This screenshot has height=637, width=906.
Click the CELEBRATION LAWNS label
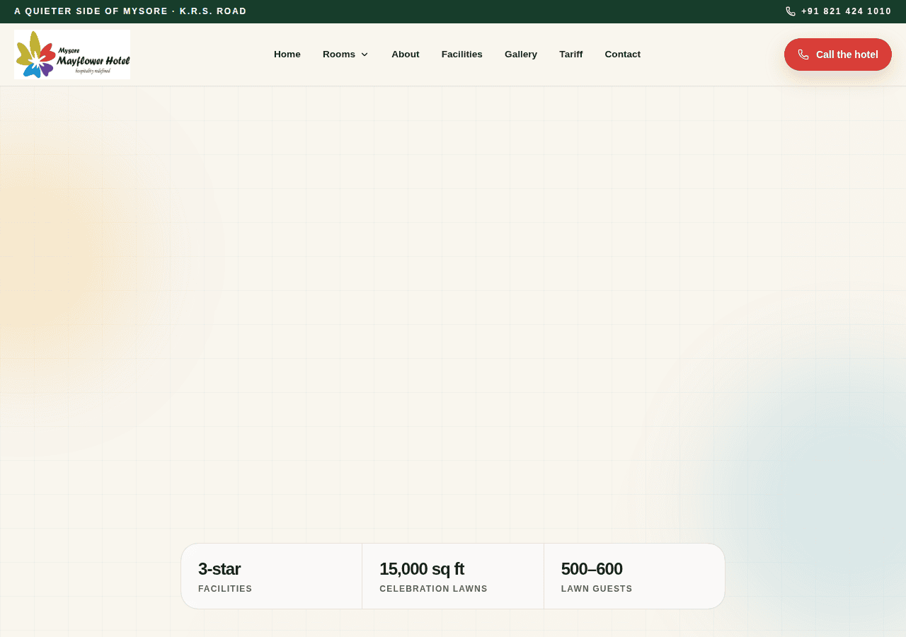pyautogui.click(x=433, y=589)
